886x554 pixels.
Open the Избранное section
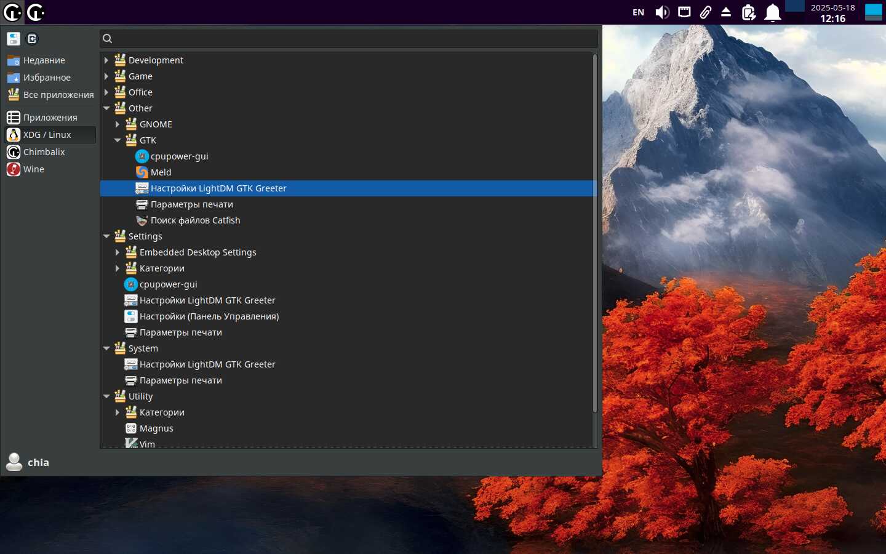click(49, 78)
